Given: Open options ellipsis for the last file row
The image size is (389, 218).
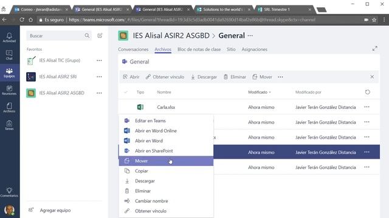Looking at the screenshot, I should 367,167.
